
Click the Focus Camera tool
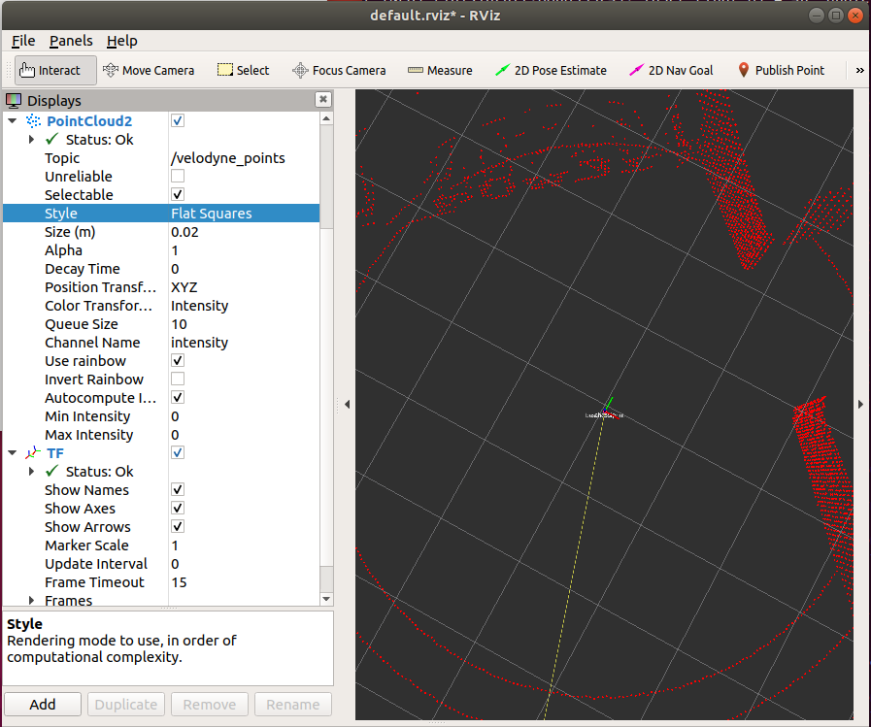(339, 70)
